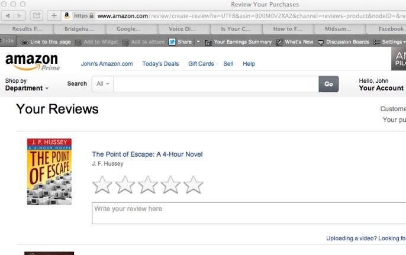Click the Amazon favicon in address bar
The width and height of the screenshot is (406, 255).
click(x=66, y=15)
